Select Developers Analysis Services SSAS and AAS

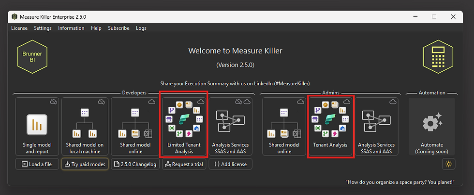(x=230, y=126)
